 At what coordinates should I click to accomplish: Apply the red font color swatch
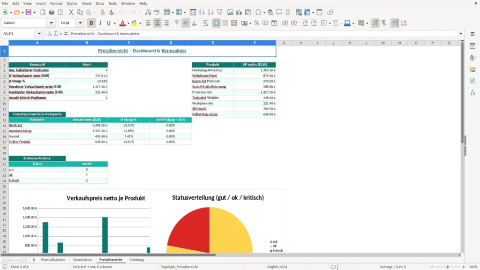pyautogui.click(x=122, y=23)
